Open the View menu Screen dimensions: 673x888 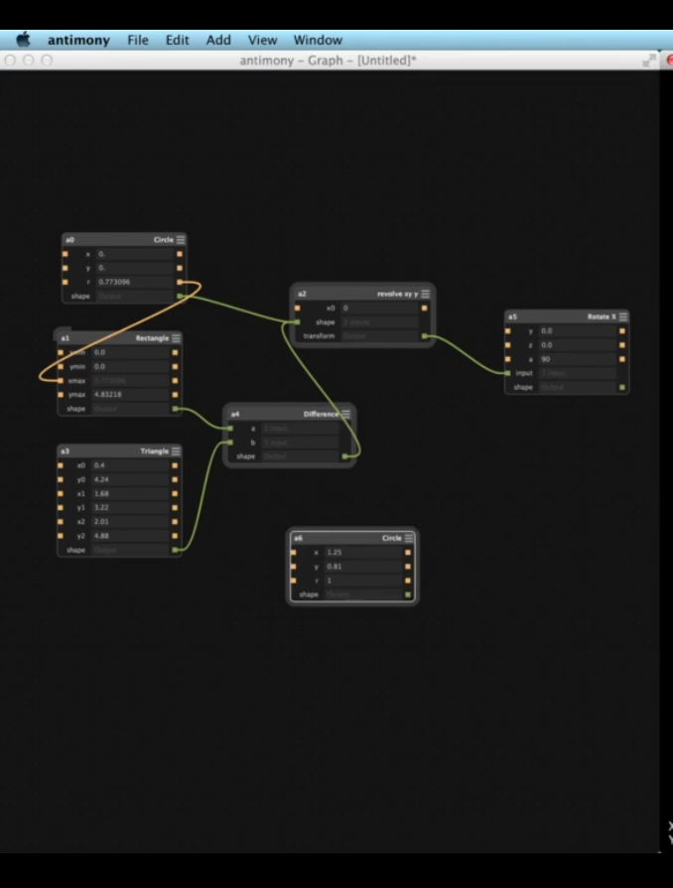pos(262,41)
